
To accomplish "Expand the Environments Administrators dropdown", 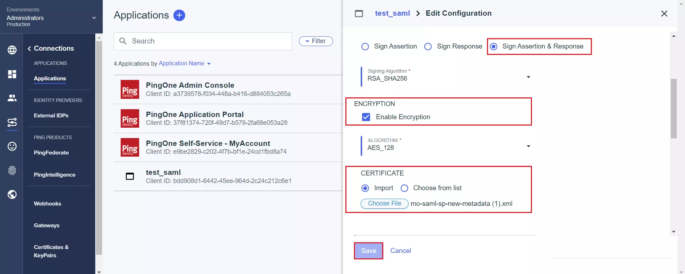I will click(51, 17).
